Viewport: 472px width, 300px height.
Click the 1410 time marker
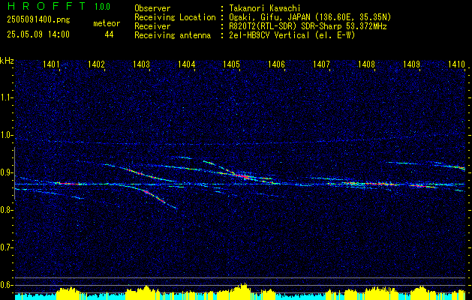pyautogui.click(x=456, y=64)
